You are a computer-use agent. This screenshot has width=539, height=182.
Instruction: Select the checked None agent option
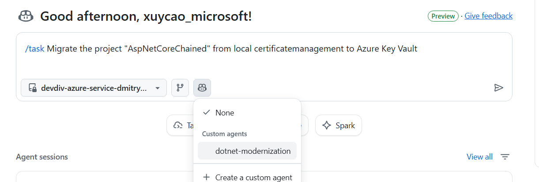224,113
